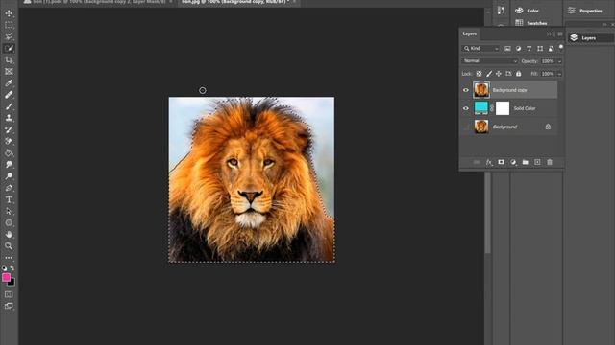Open the pink foreground color picker
The height and width of the screenshot is (345, 615).
click(6, 277)
